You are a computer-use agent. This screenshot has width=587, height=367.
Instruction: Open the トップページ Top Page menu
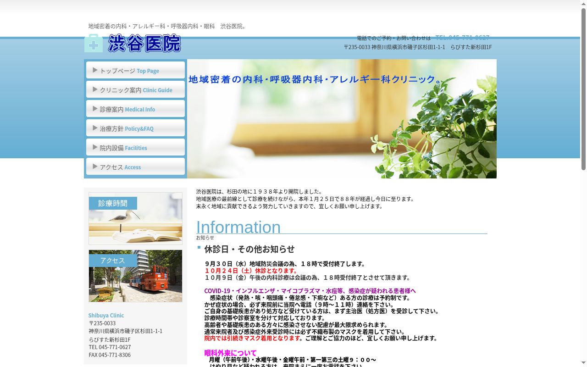click(x=135, y=70)
